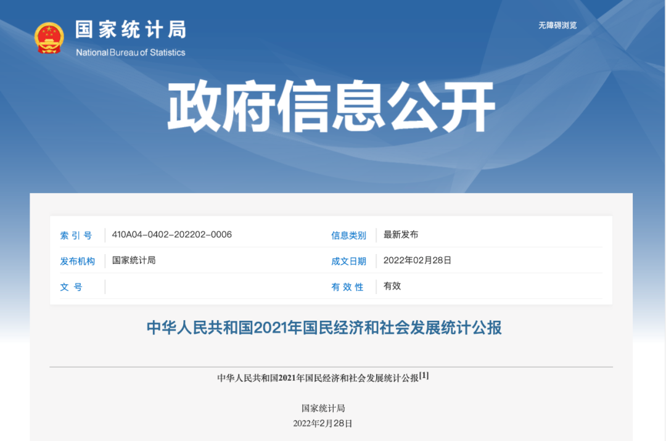Click the 国家统计局 publisher value in table
This screenshot has width=666, height=441.
134,260
